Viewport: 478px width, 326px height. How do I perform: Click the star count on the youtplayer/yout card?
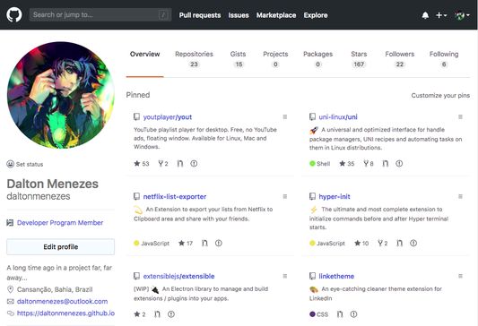142,164
